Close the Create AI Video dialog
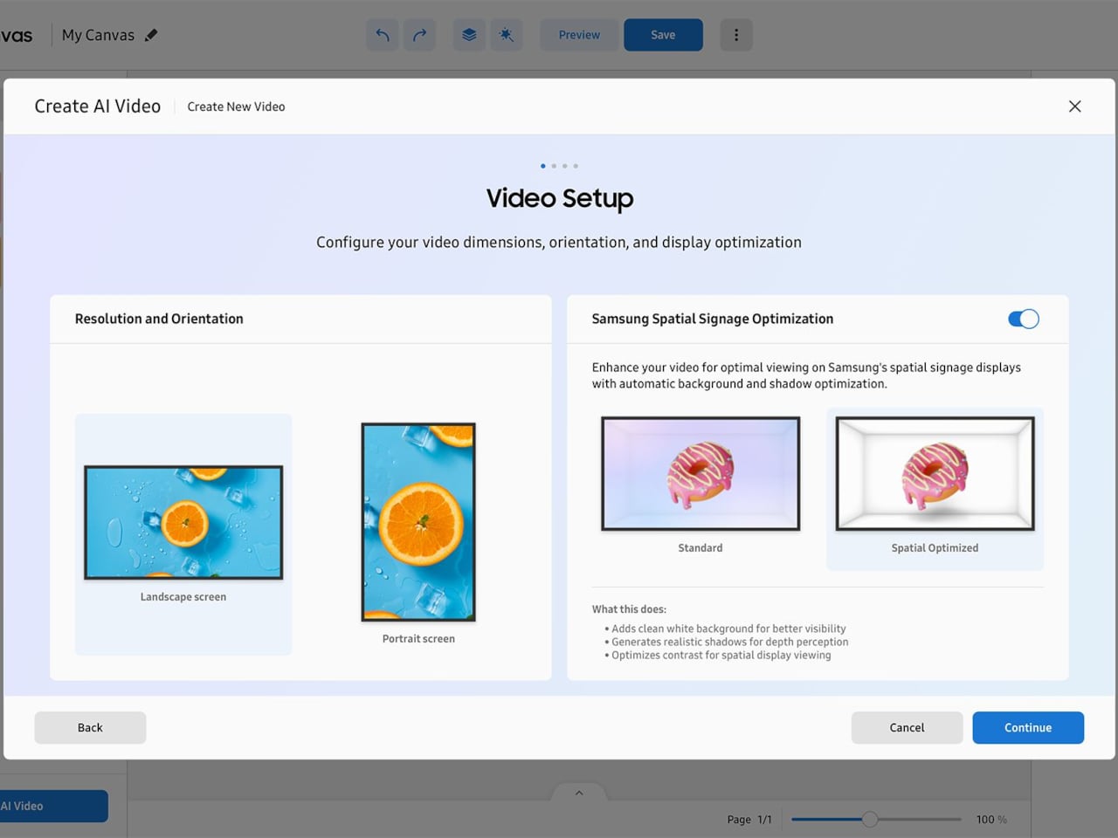The width and height of the screenshot is (1118, 838). (x=1074, y=106)
